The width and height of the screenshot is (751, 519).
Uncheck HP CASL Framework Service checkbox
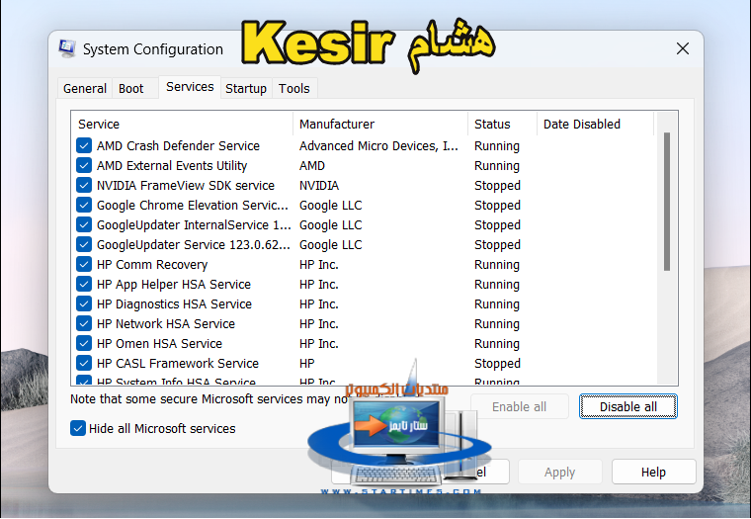[84, 363]
